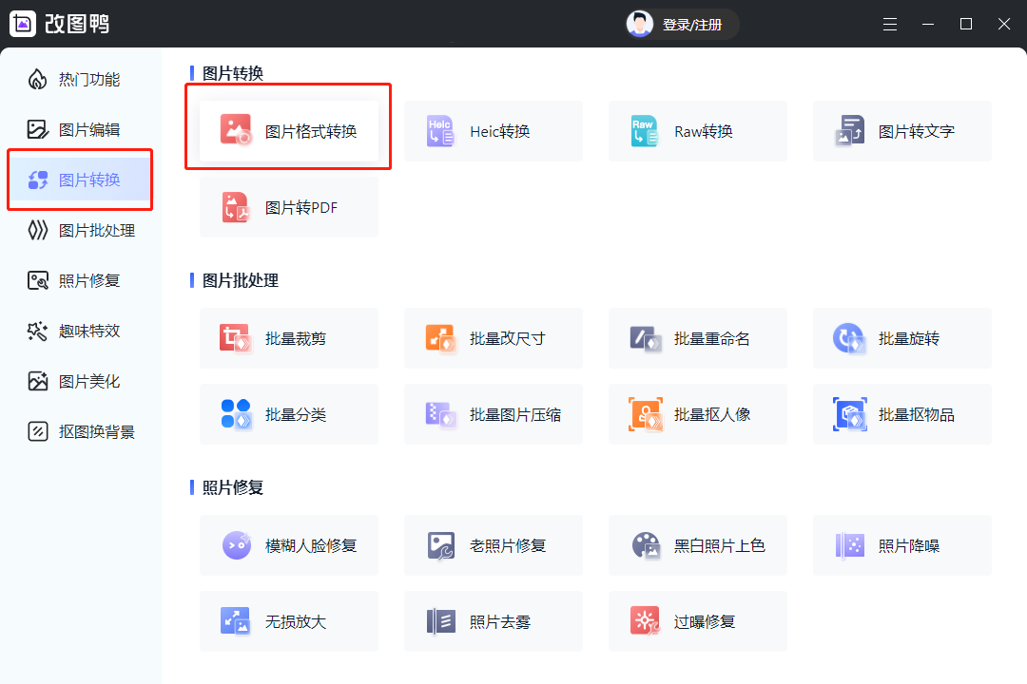
Task: Select the Heic转换 converter
Action: click(x=493, y=131)
